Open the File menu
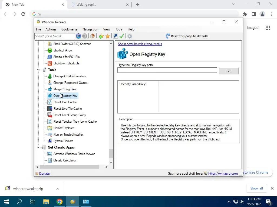The width and height of the screenshot is (277, 207). coord(38,29)
